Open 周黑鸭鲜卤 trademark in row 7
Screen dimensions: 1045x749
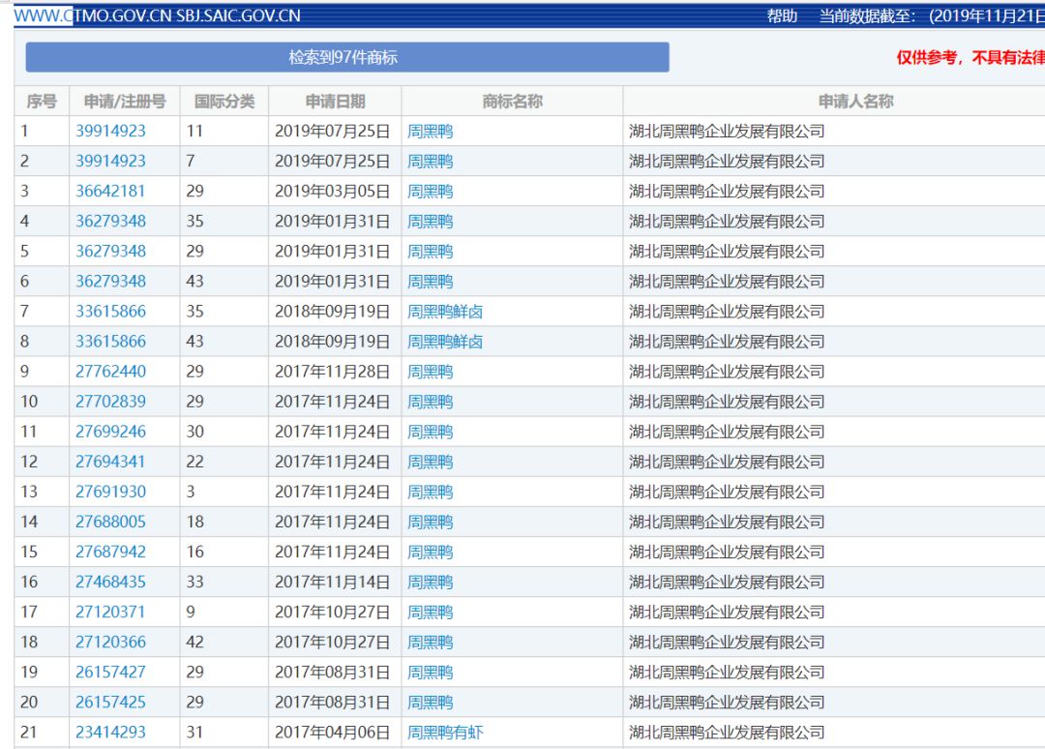click(445, 312)
